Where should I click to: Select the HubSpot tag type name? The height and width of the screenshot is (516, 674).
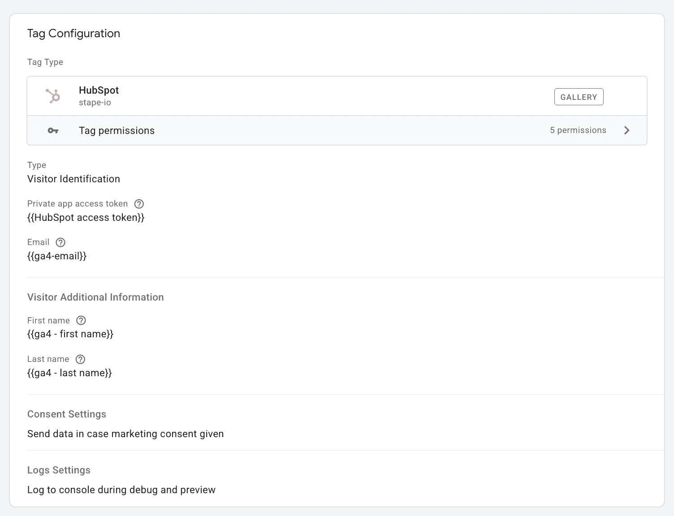(99, 90)
